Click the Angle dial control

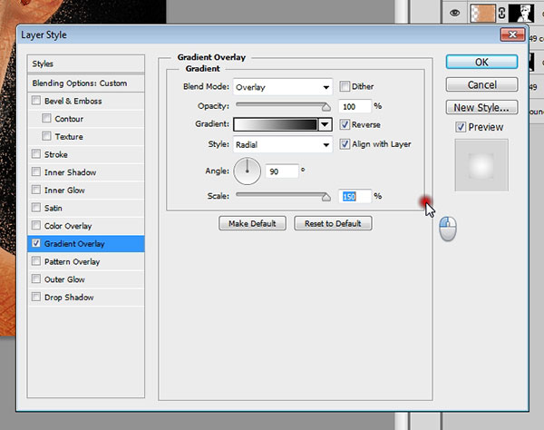(x=248, y=170)
